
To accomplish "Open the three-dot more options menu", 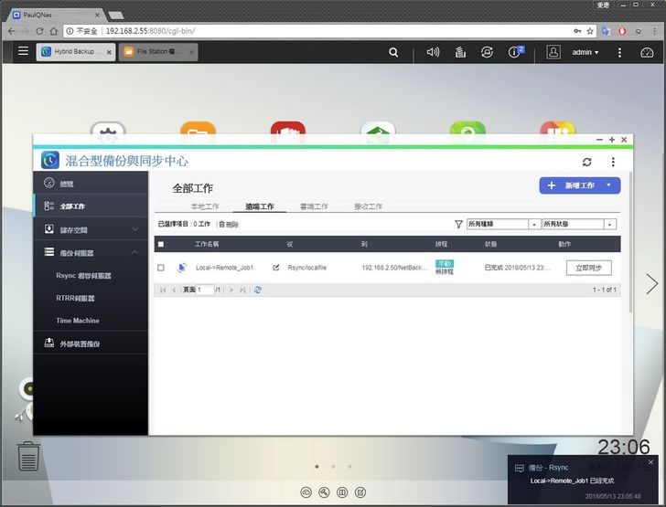I will [613, 162].
